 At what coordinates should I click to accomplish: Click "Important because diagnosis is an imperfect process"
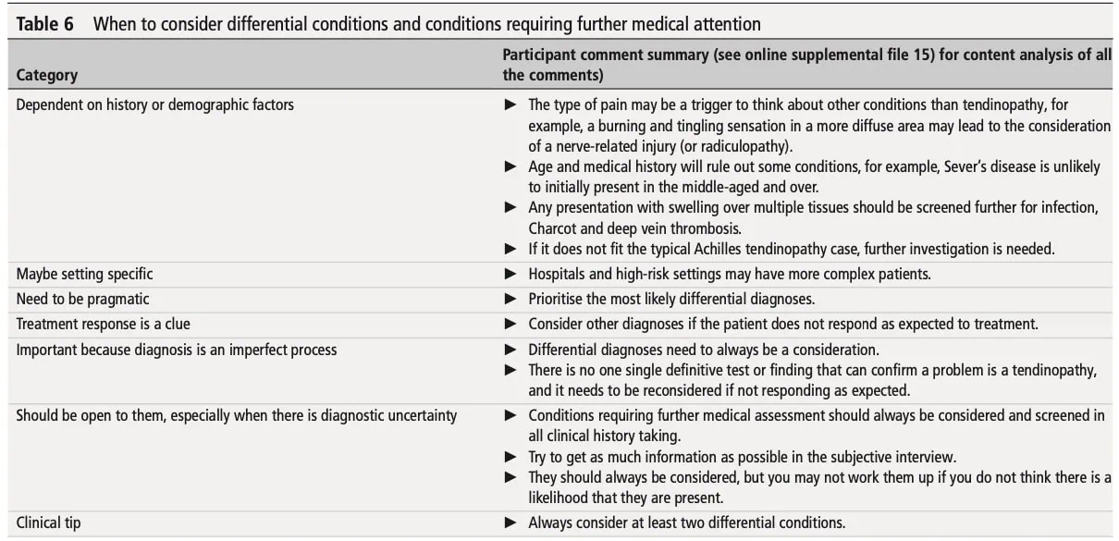click(177, 350)
